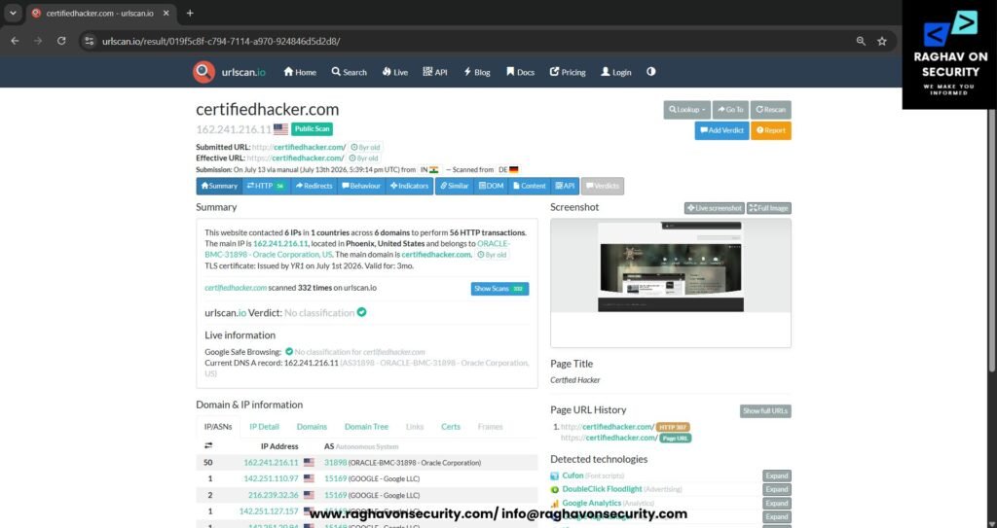Click the orange Report button
This screenshot has height=528, width=997.
[771, 130]
